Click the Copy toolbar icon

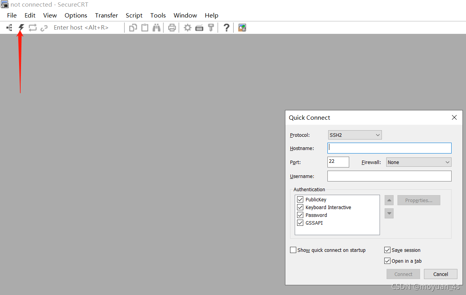tap(133, 28)
